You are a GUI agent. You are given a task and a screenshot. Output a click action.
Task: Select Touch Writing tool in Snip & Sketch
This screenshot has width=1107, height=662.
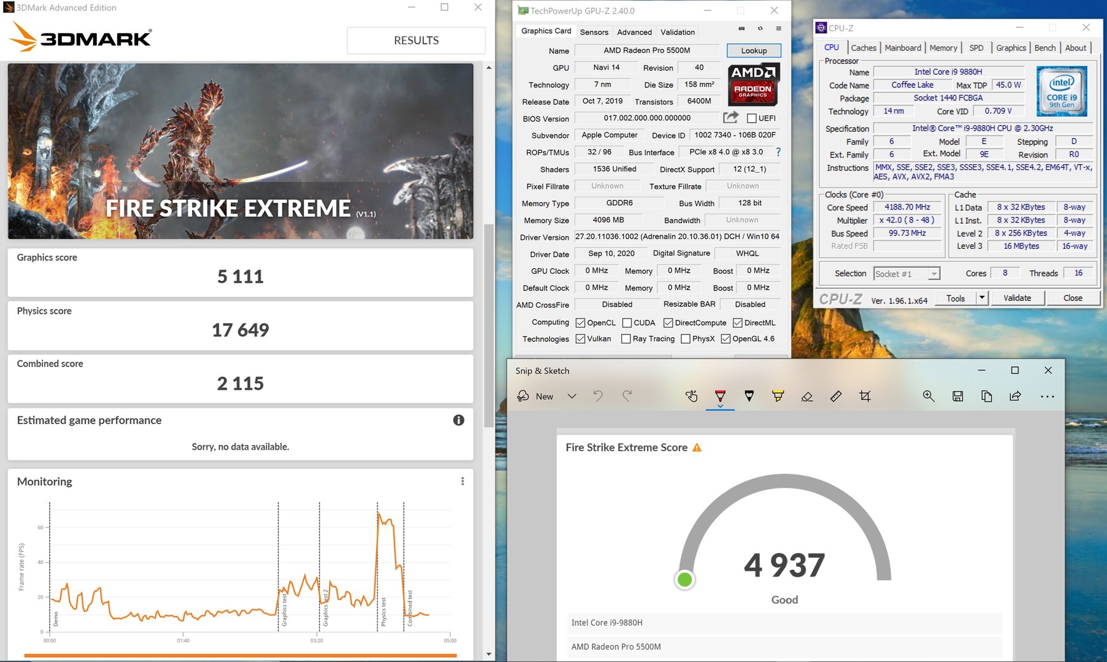tap(691, 396)
